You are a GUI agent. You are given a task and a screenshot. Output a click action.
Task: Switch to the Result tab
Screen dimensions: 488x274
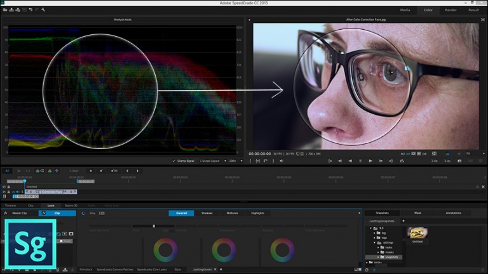click(x=473, y=10)
